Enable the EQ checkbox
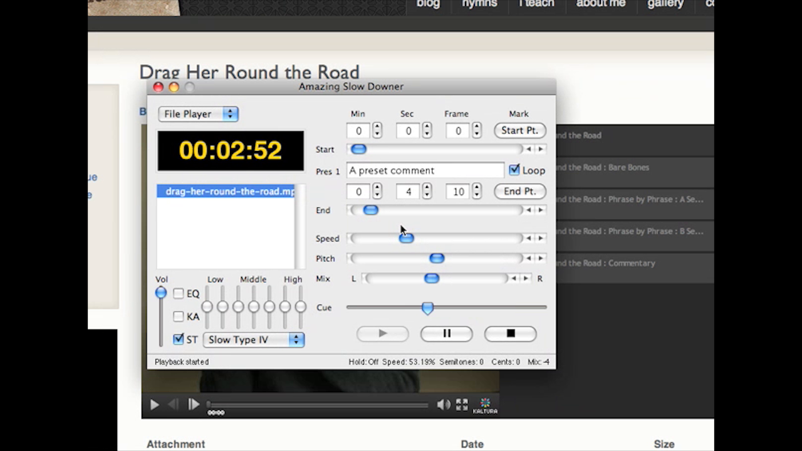802x451 pixels. pos(179,294)
